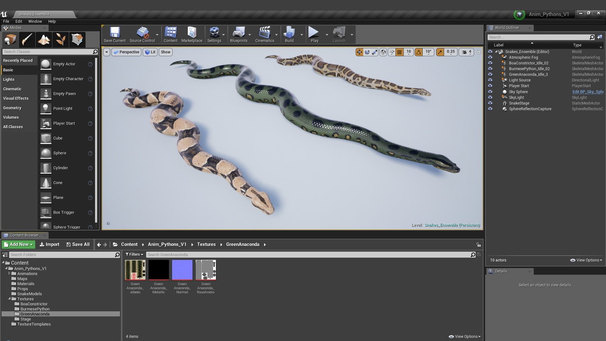The height and width of the screenshot is (341, 606).
Task: Toggle visibility of Light Source actor
Action: [490, 80]
